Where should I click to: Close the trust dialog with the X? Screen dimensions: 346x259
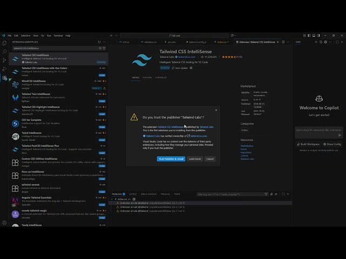(216, 110)
